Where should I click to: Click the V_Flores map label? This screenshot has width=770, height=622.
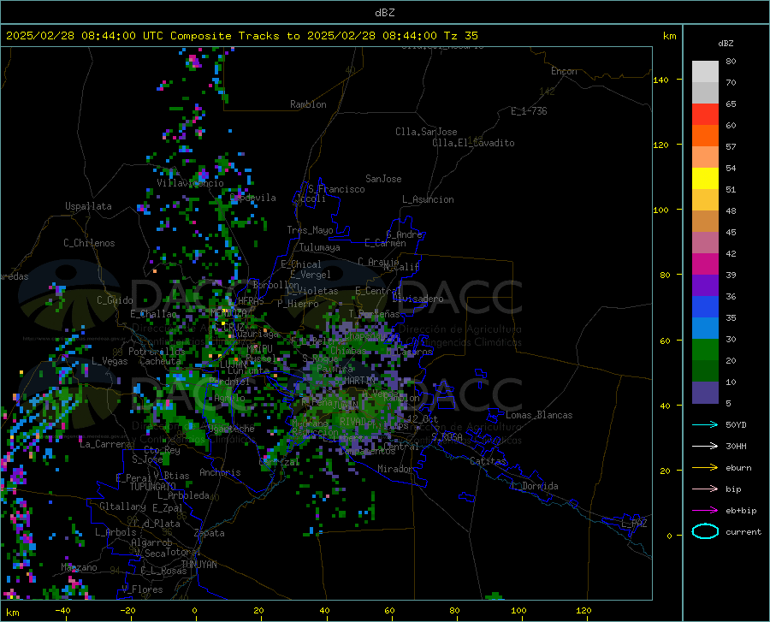[142, 589]
